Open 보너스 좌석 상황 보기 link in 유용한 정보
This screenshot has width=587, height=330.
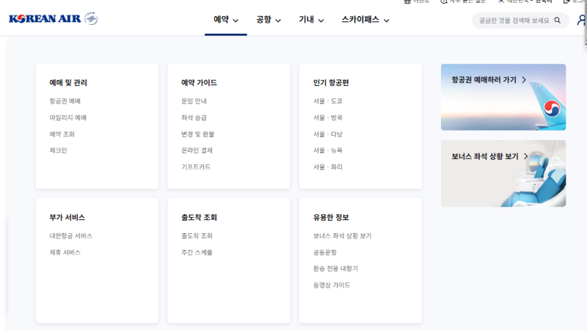pyautogui.click(x=342, y=235)
